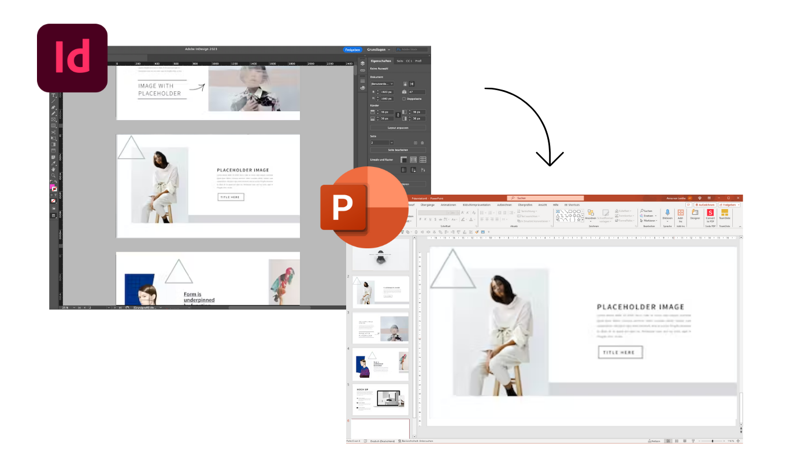
Task: Open the Hilfe ribbon tab
Action: 555,204
